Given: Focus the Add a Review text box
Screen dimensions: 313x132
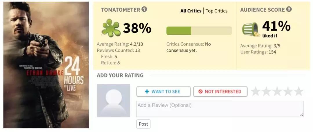Looking at the screenshot, I should [220, 109].
